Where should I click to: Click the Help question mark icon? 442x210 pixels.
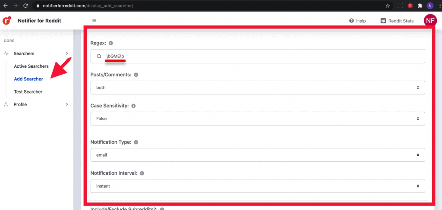click(351, 21)
